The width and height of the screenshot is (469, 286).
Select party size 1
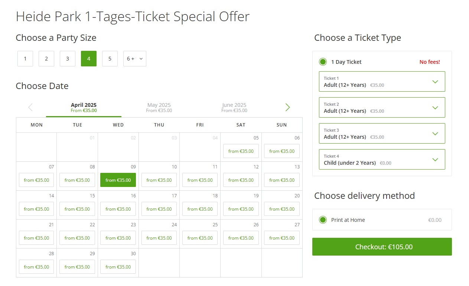(x=25, y=59)
